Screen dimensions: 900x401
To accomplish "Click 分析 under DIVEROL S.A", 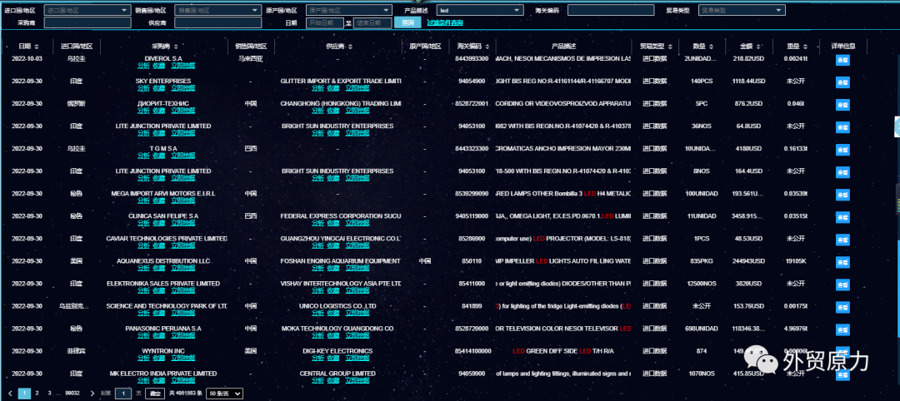I will pos(143,66).
